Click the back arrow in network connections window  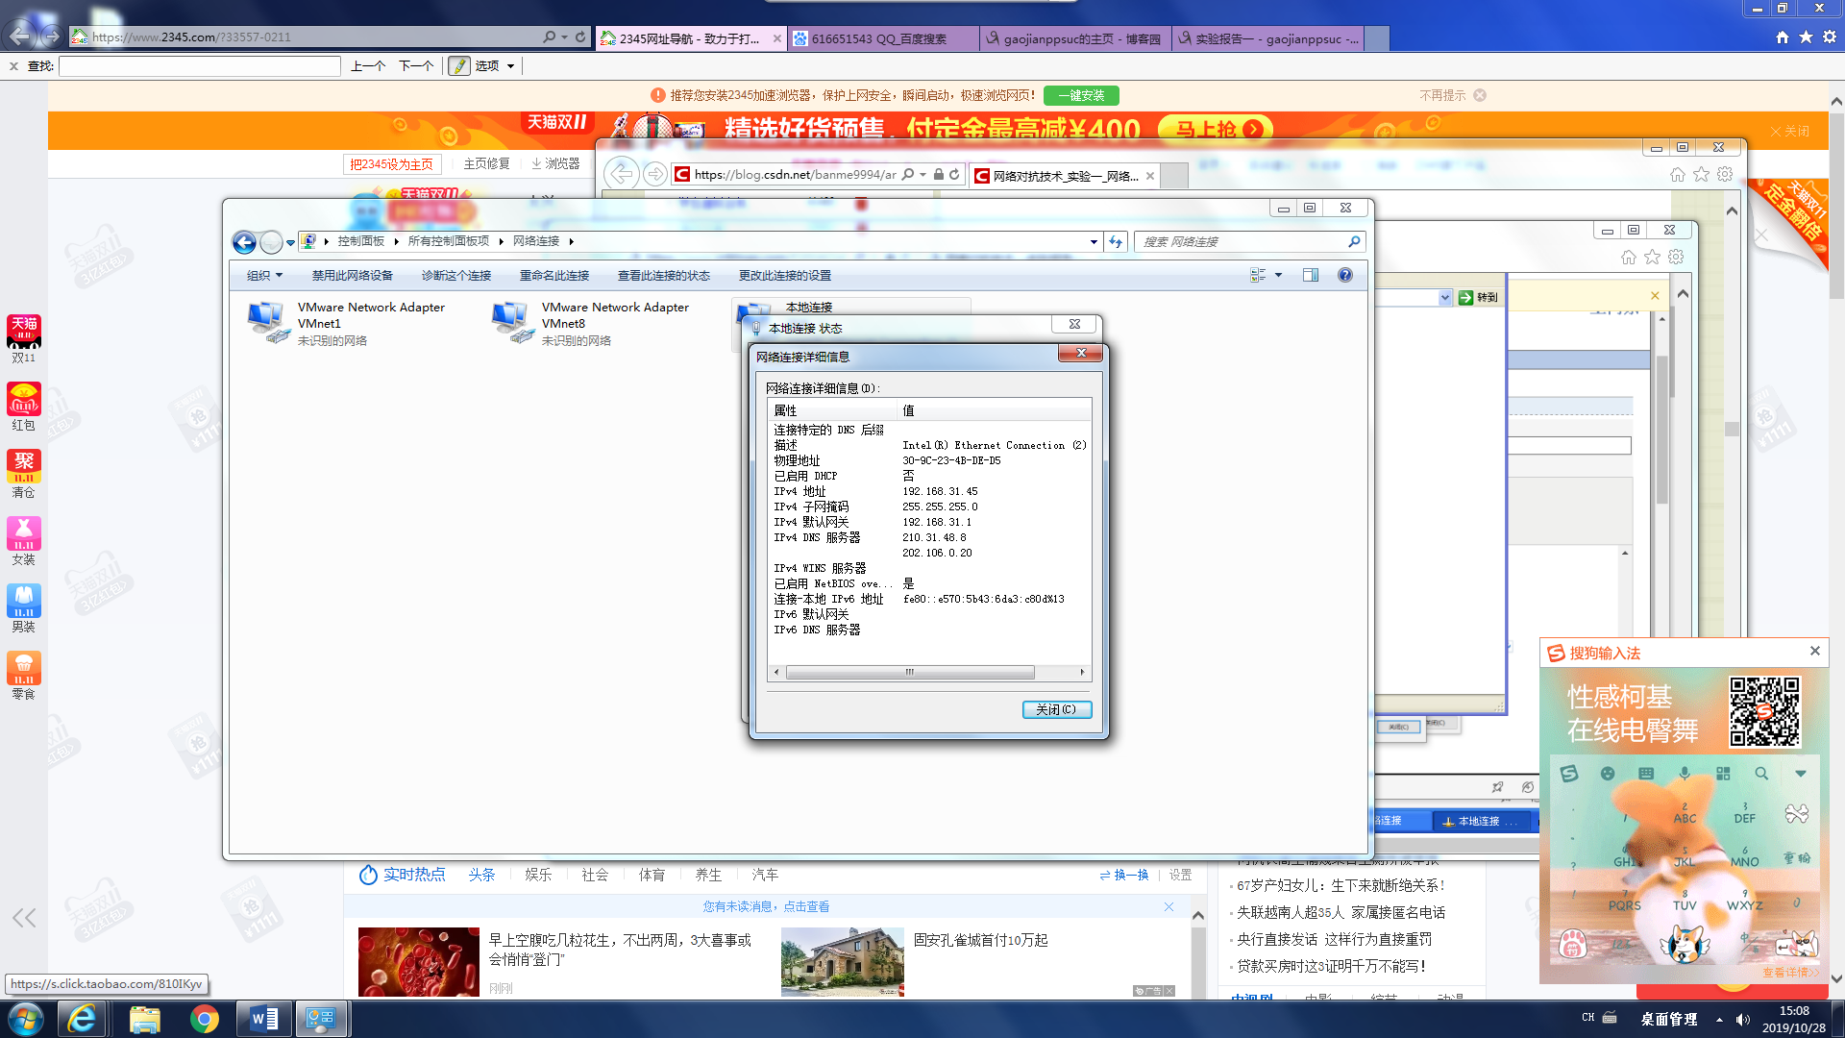244,242
